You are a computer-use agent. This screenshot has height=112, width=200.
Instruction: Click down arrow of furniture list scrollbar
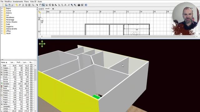[x=35, y=111]
